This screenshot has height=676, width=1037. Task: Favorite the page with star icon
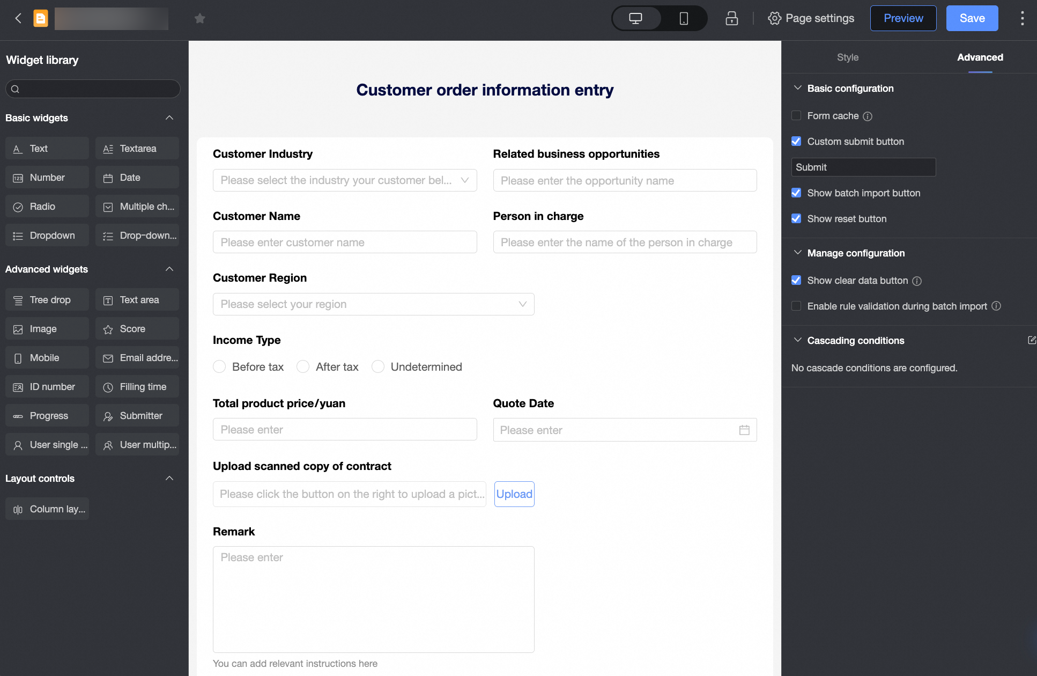pyautogui.click(x=200, y=19)
